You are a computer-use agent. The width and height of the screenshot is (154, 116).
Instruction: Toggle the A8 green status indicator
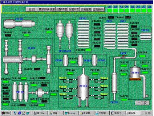pos(149,10)
